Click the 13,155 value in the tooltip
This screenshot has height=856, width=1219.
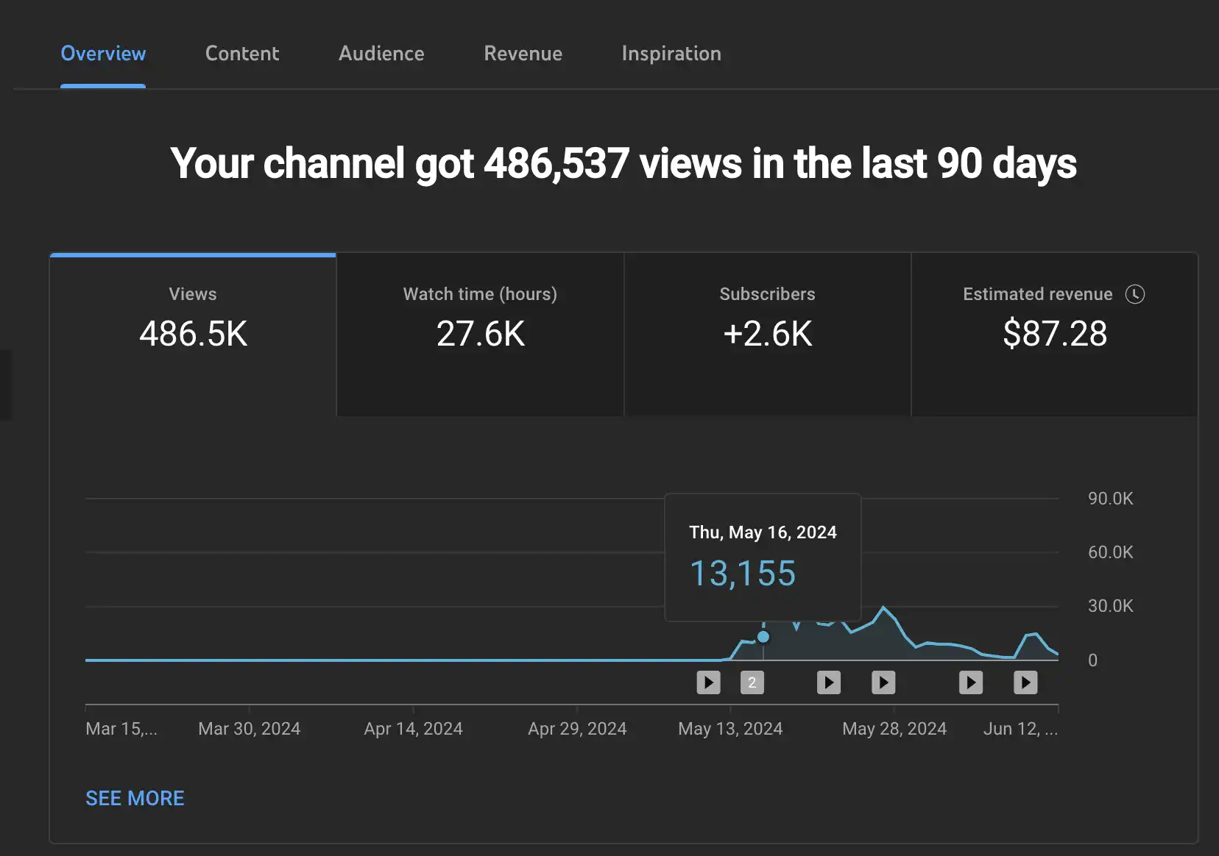742,574
